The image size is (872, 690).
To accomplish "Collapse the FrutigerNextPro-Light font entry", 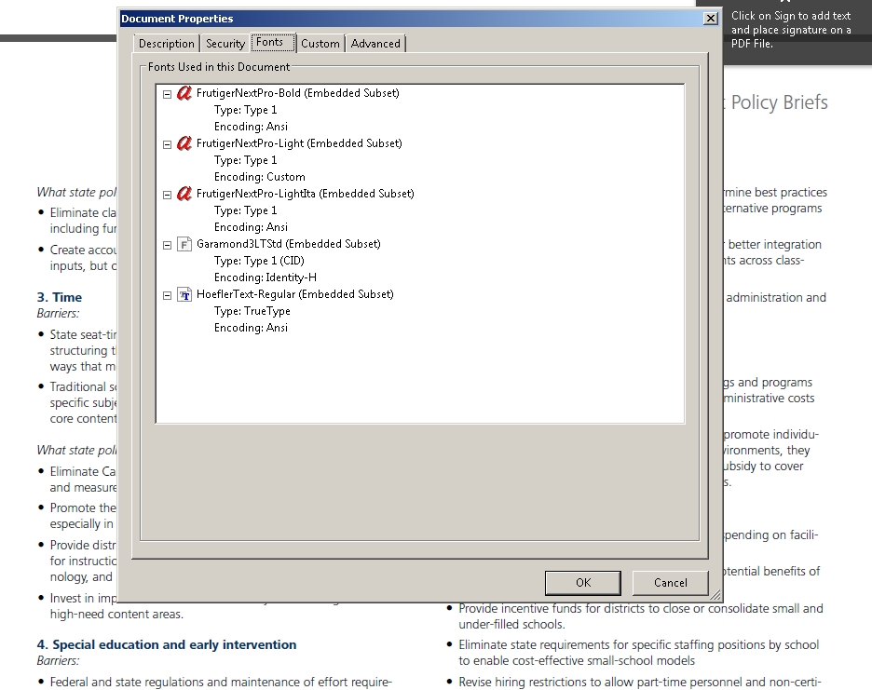I will pyautogui.click(x=168, y=144).
